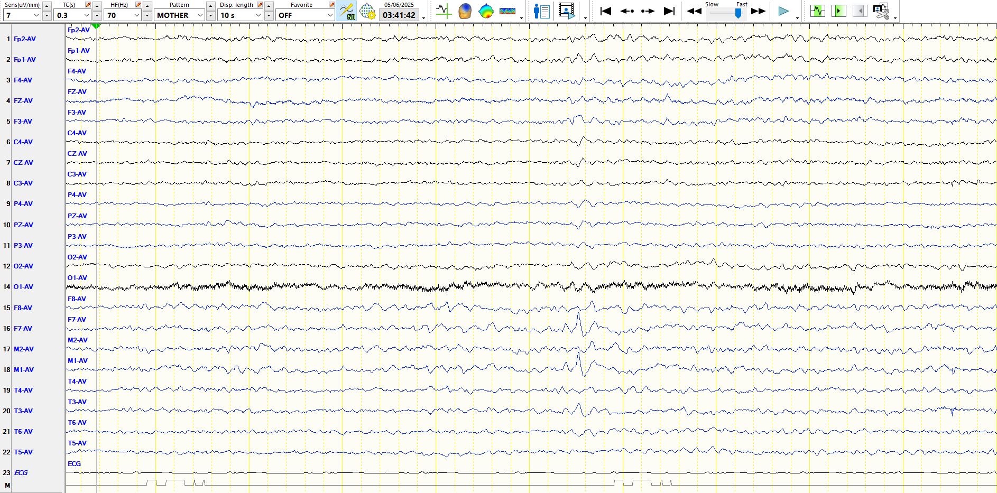Click the Slow/Fast playback speed slider handle
This screenshot has width=997, height=493.
click(738, 13)
